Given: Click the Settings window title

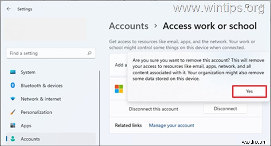Looking at the screenshot, I should 25,9.
